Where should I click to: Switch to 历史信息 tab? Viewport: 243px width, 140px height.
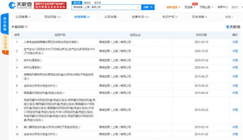tap(199, 17)
